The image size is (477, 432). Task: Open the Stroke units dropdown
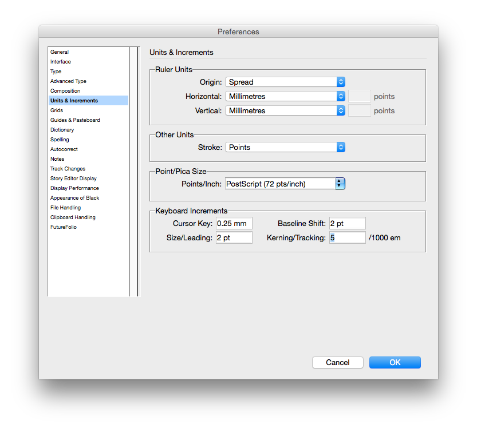pos(285,147)
